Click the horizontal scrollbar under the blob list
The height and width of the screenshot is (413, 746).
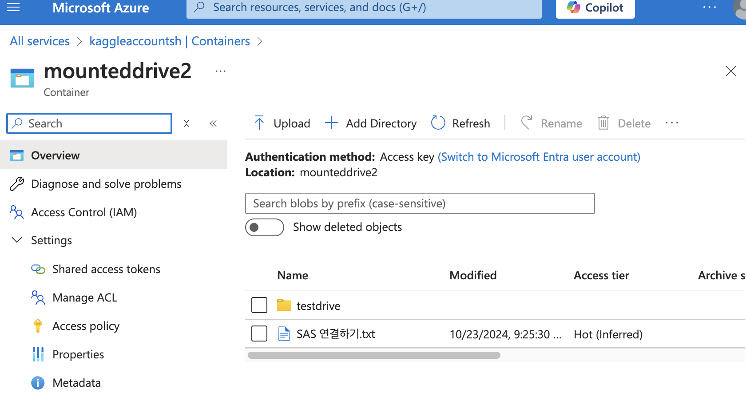[374, 355]
